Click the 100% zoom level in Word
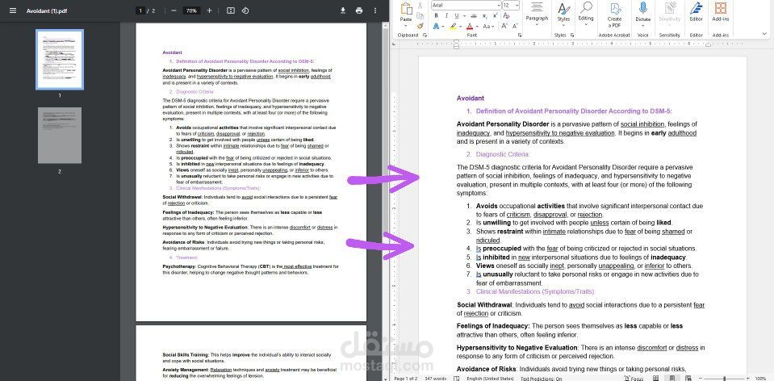774x381 pixels. [760, 379]
